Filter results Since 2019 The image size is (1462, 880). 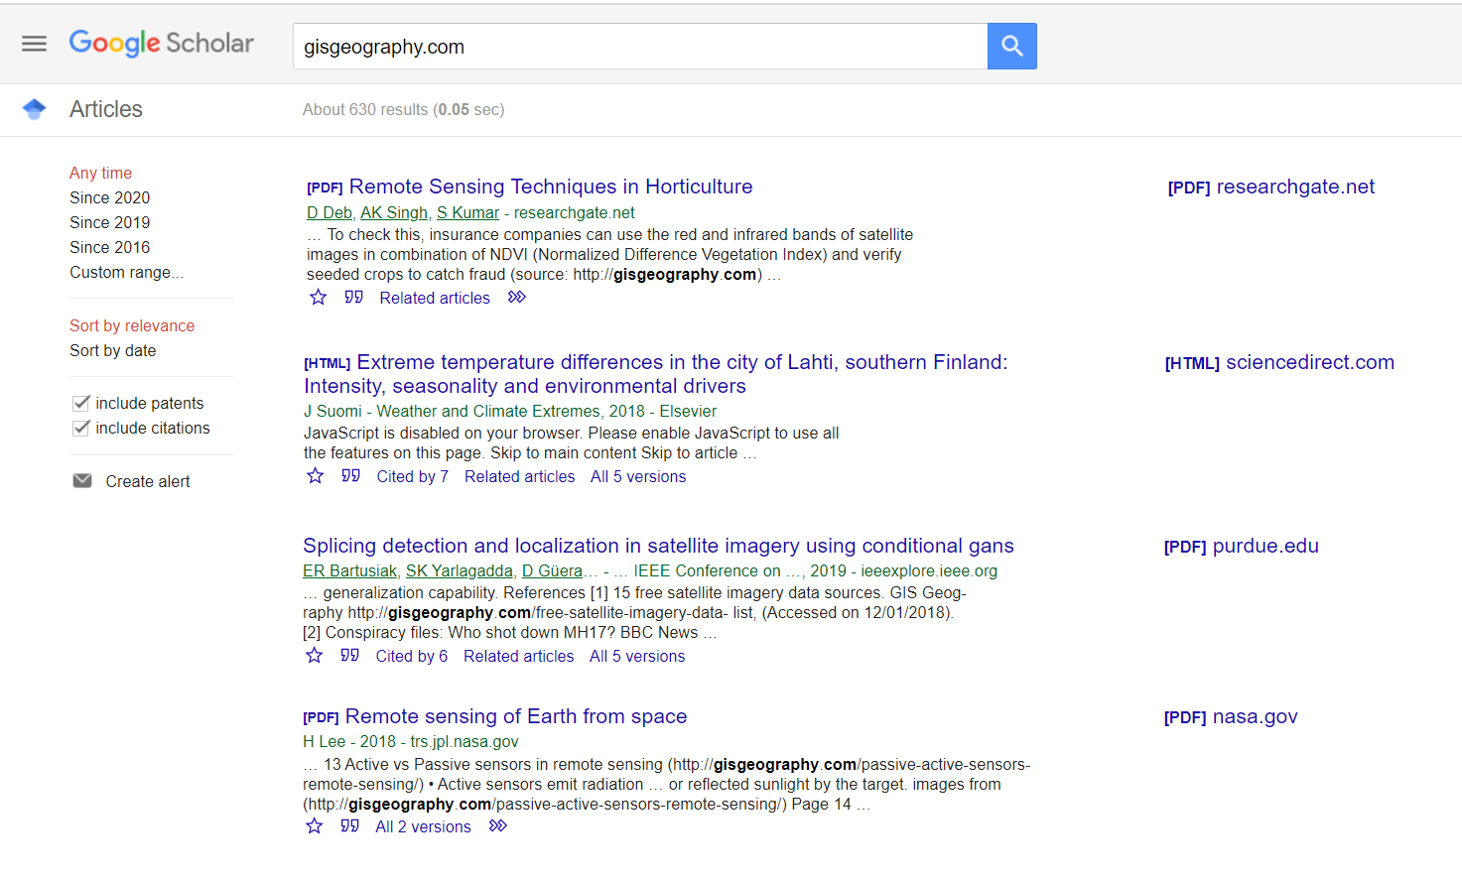[x=110, y=222]
